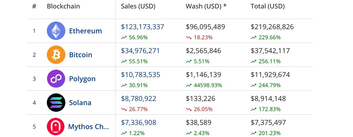Open the Bitcoin blockchain link

click(81, 55)
